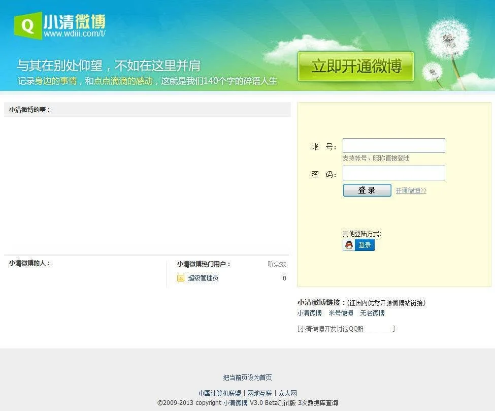495x411 pixels.
Task: Click the 听众数 column header
Action: (277, 264)
